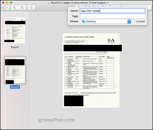This screenshot has height=130, width=153.
Task: Click the green fullscreen window button
Action: click(11, 3)
